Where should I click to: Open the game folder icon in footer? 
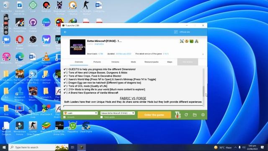pyautogui.click(x=194, y=115)
